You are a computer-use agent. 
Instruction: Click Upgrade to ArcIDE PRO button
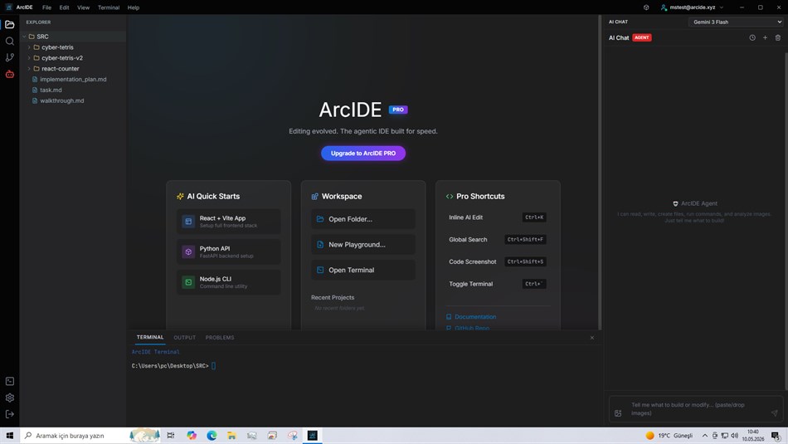[x=362, y=154]
